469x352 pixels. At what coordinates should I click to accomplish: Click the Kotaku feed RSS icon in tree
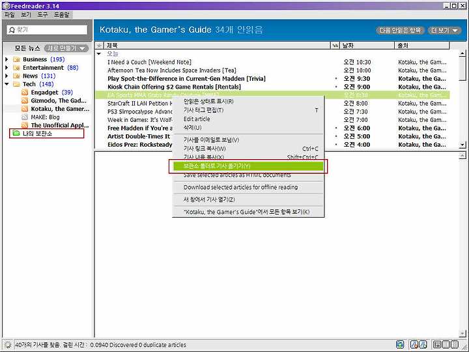pos(25,109)
